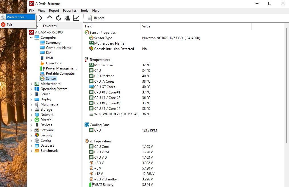Viewport: 289px width, 187px height.
Task: Switch to the Favorites tab
Action: pyautogui.click(x=50, y=26)
